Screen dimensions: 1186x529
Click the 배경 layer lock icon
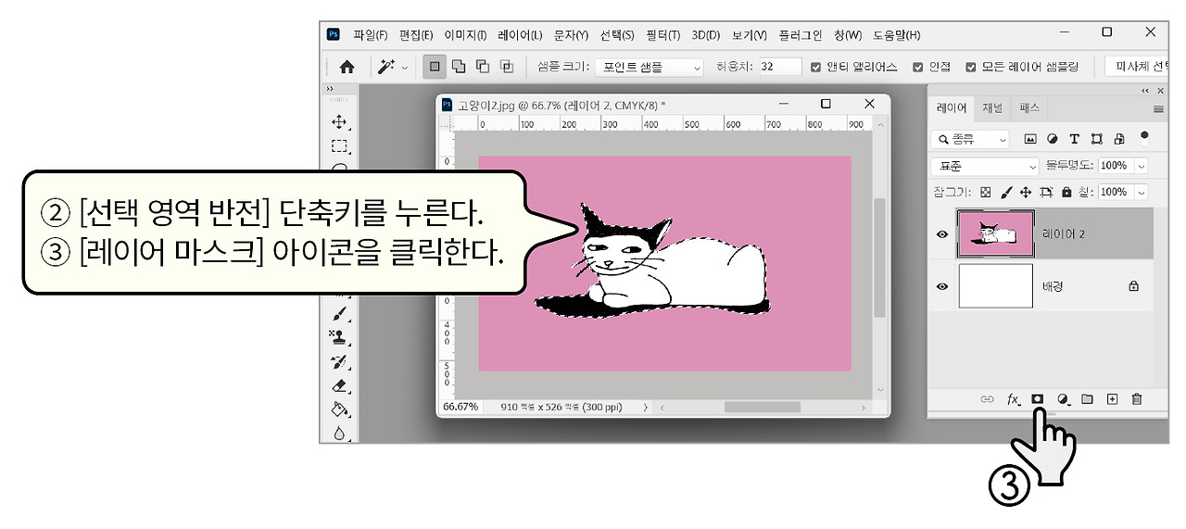click(1133, 286)
